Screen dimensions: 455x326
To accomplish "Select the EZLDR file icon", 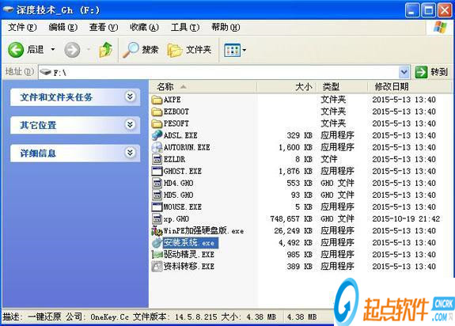I will (157, 159).
